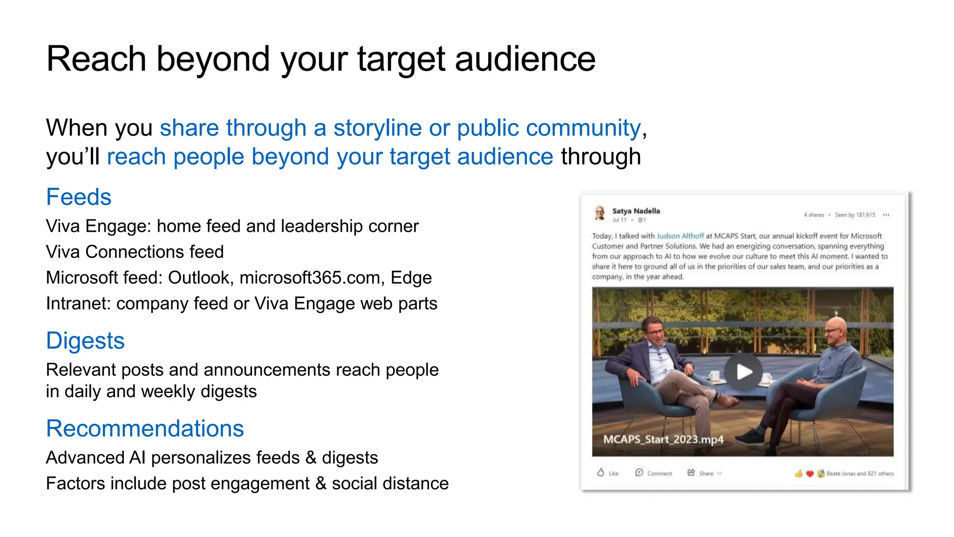Click the Digests section heading
Image resolution: width=954 pixels, height=537 pixels.
point(85,340)
